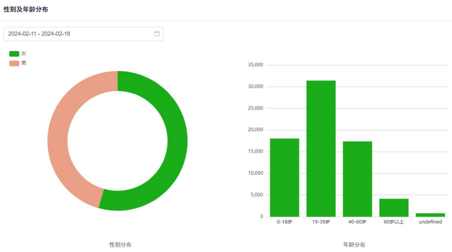The width and height of the screenshot is (452, 252).
Task: Click the 40-60岁 age bar
Action: (x=357, y=179)
